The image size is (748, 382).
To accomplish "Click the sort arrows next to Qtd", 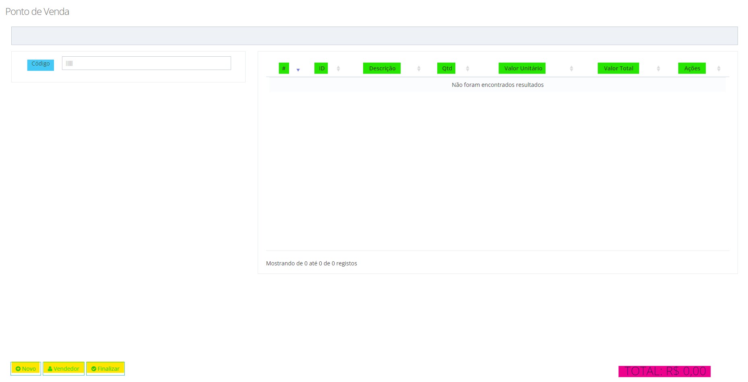I will click(x=467, y=69).
